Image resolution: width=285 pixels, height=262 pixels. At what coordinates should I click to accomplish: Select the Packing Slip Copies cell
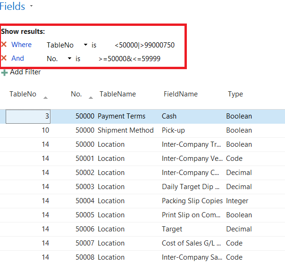192,201
